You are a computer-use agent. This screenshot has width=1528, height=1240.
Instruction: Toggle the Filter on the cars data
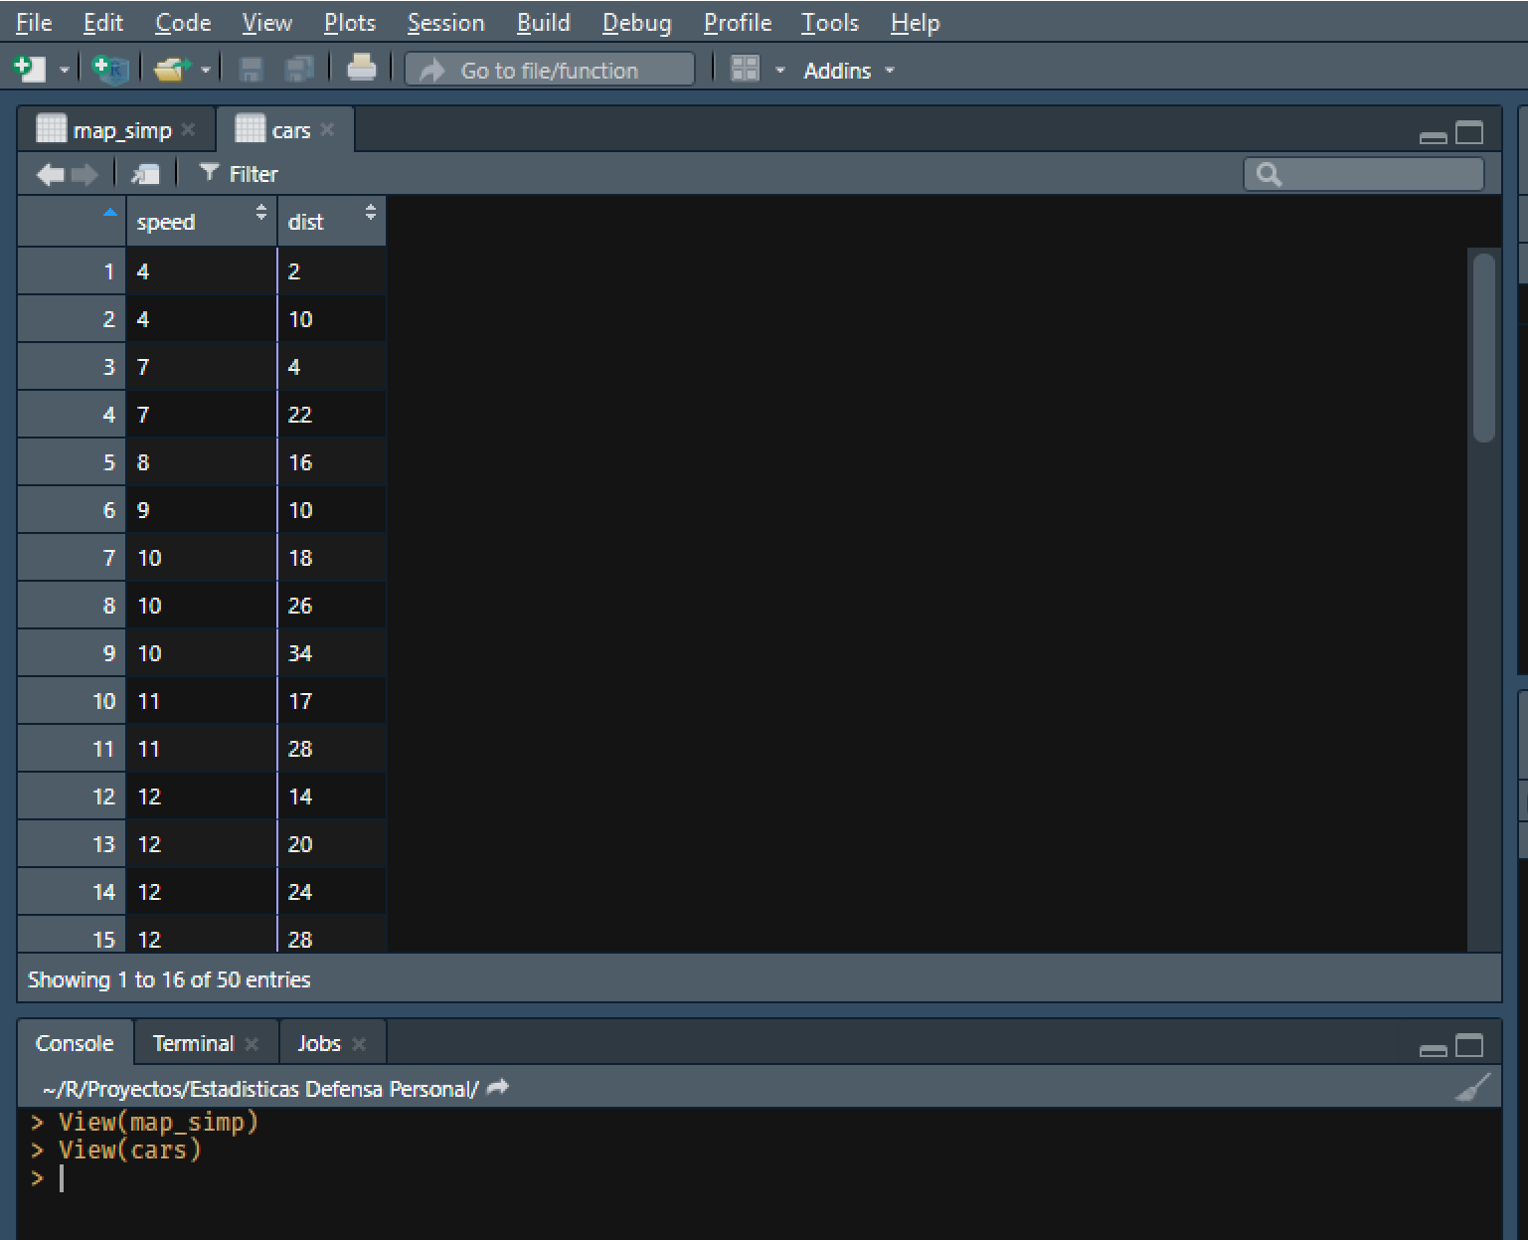[239, 173]
